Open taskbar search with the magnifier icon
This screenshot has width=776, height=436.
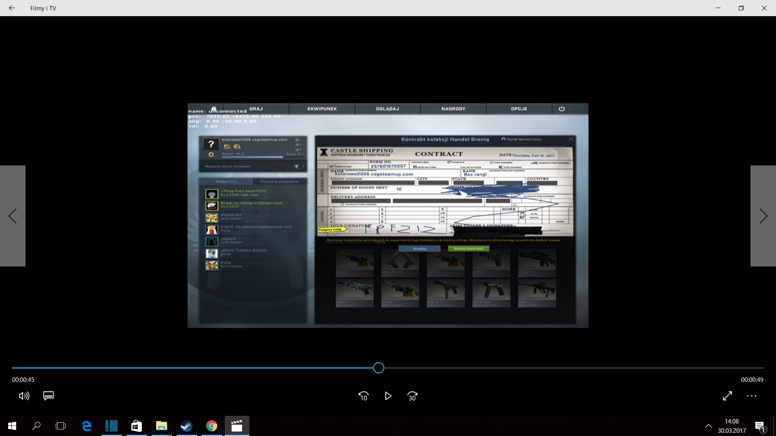tap(36, 426)
